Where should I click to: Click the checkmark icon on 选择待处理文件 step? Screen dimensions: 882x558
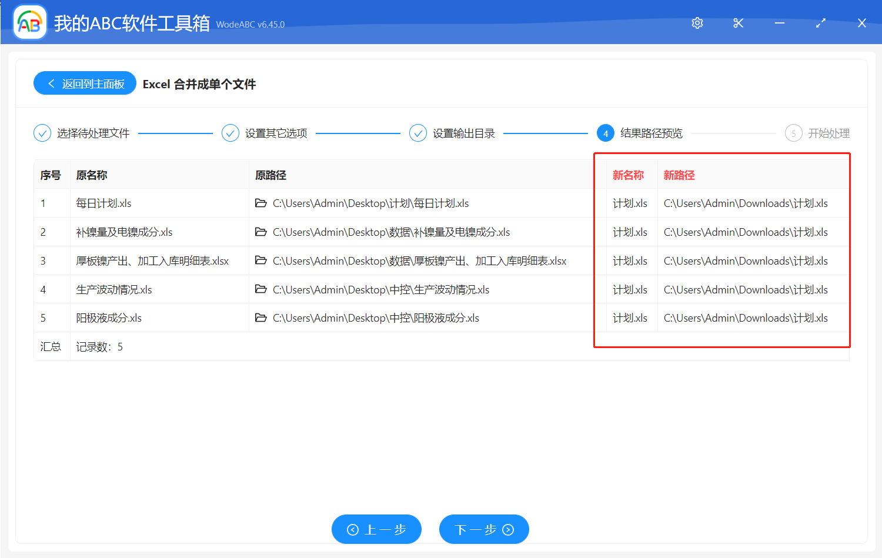42,133
